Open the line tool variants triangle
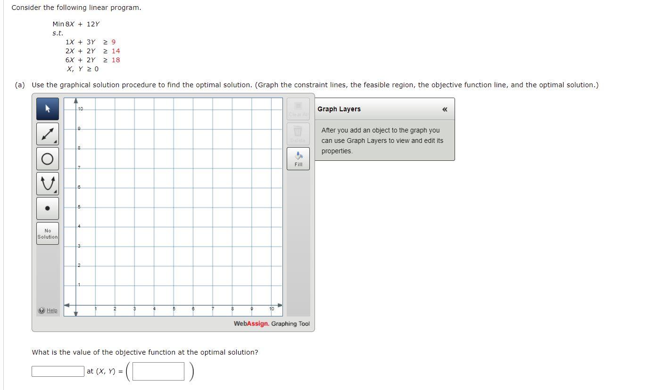The image size is (663, 390). [x=55, y=141]
